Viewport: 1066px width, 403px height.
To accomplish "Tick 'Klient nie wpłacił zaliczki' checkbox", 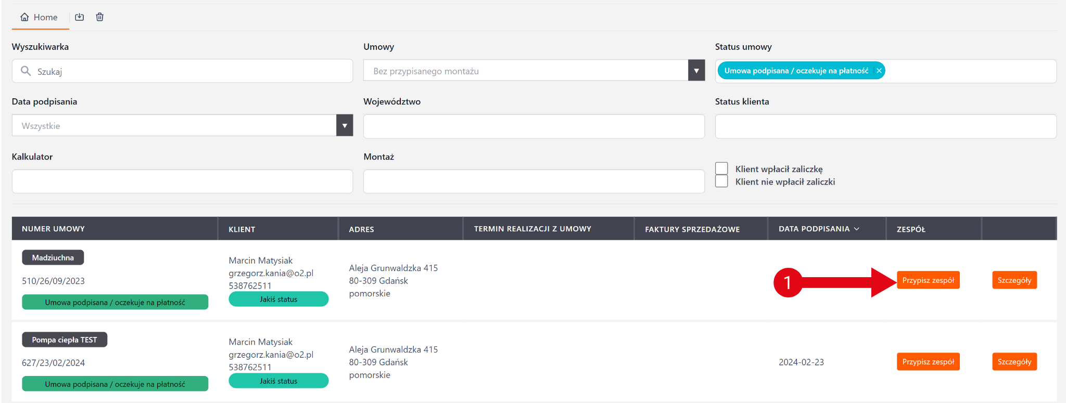I will (x=721, y=181).
